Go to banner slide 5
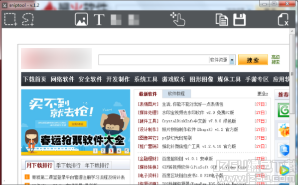The image size is (298, 185). click(x=127, y=151)
